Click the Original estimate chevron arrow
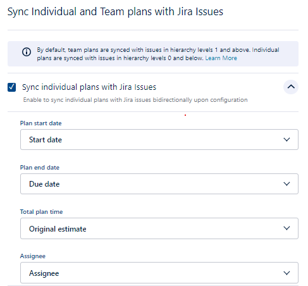This screenshot has height=286, width=308. coord(286,228)
